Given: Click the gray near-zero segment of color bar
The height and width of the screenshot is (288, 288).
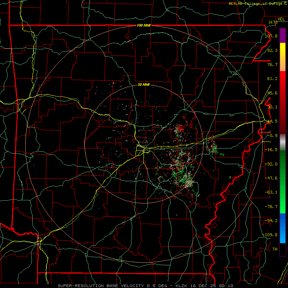Looking at the screenshot, I should tap(283, 142).
